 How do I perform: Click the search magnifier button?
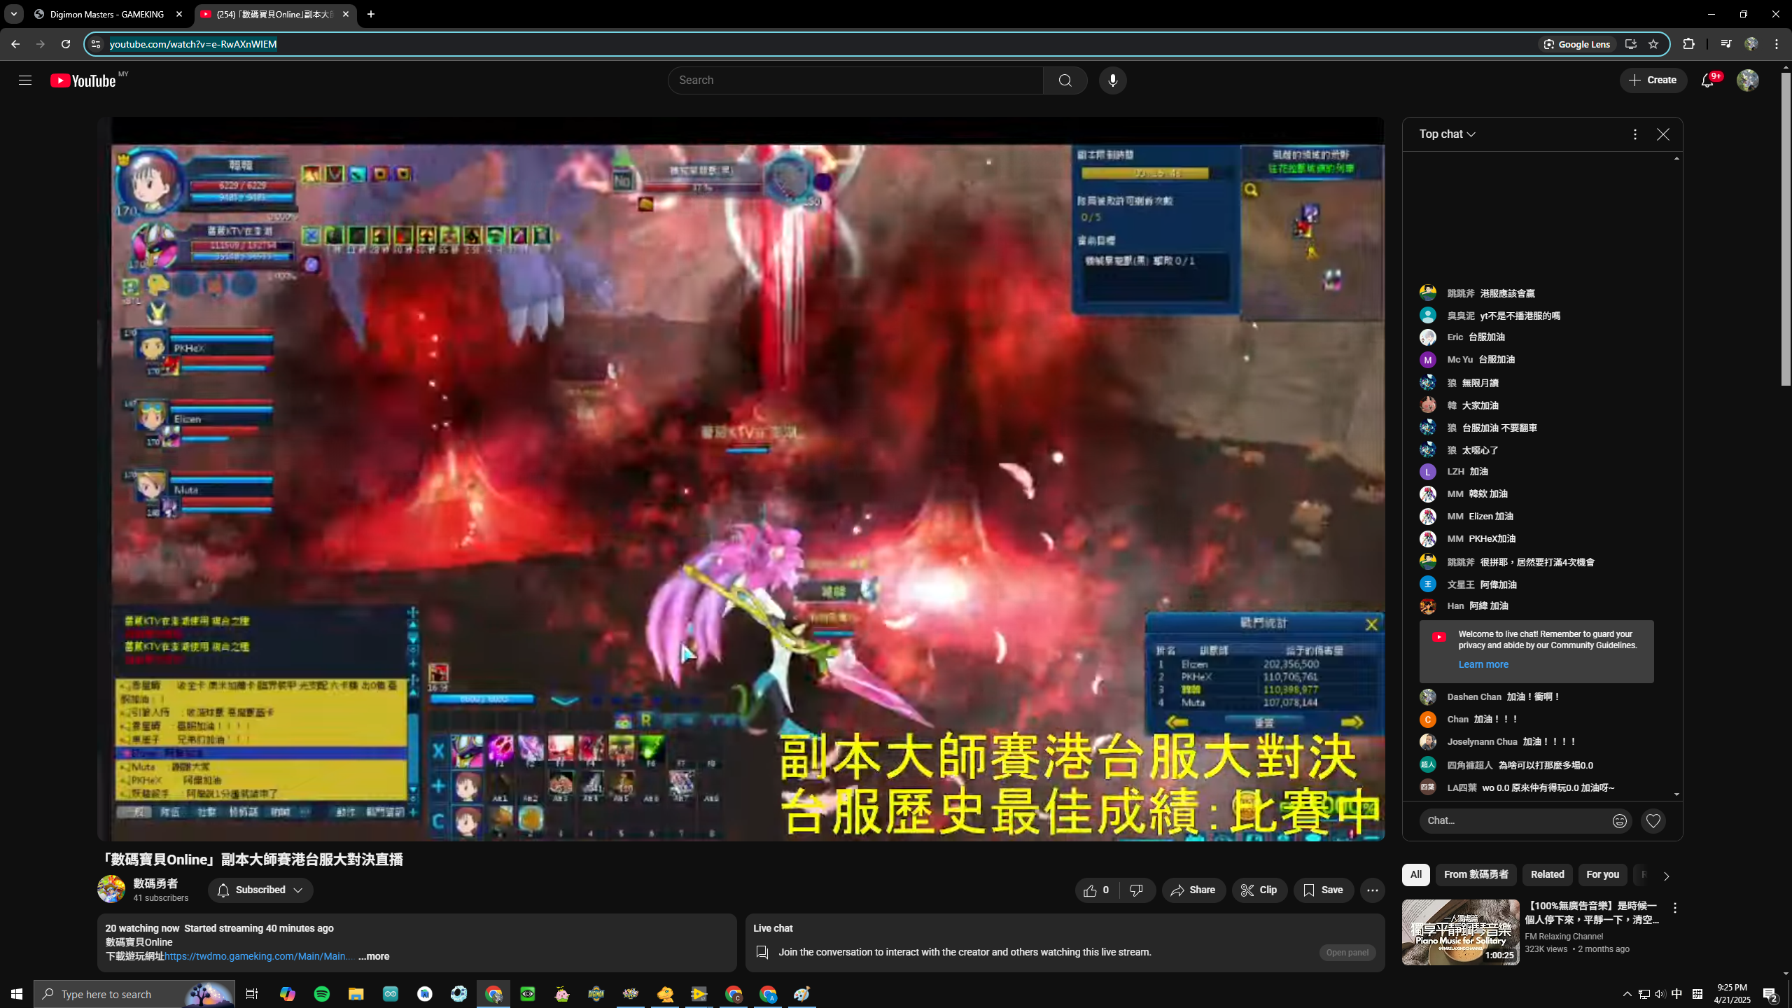(1065, 80)
